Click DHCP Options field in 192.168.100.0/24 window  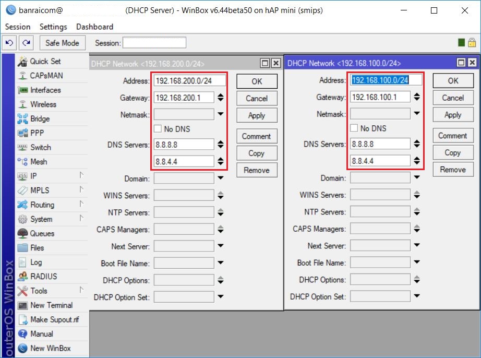click(x=380, y=280)
